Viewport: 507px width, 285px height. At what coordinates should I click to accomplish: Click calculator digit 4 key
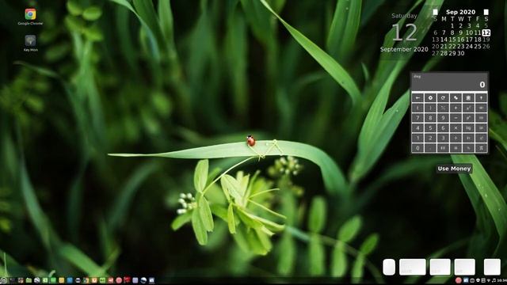(417, 128)
